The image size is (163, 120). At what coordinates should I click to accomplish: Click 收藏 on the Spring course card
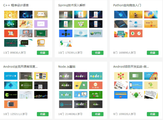[x=98, y=53]
